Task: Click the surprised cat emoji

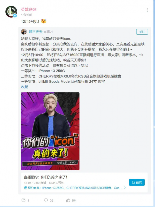Action: point(44,21)
